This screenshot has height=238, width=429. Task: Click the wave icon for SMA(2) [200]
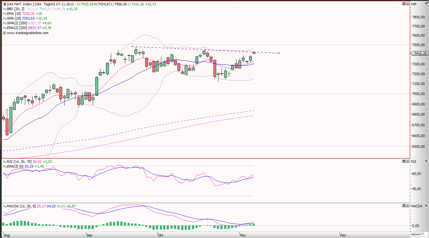point(4,23)
